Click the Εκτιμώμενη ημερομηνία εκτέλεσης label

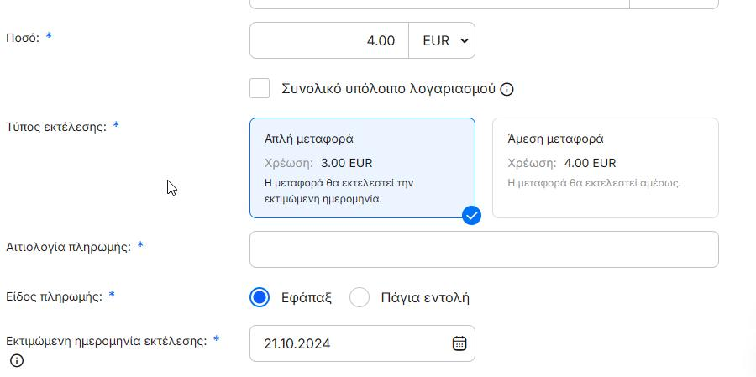[x=106, y=341]
